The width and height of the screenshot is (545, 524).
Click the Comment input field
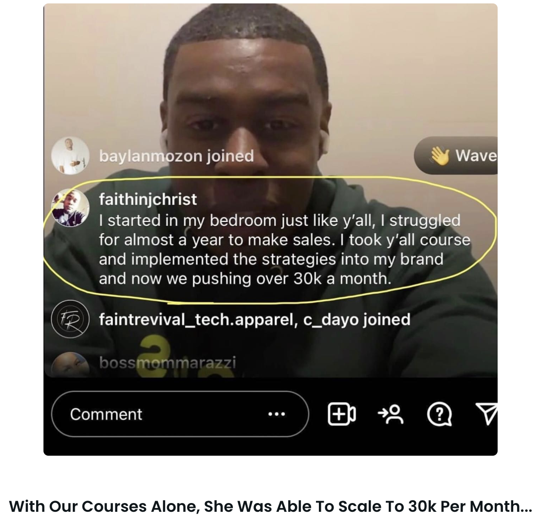[180, 414]
